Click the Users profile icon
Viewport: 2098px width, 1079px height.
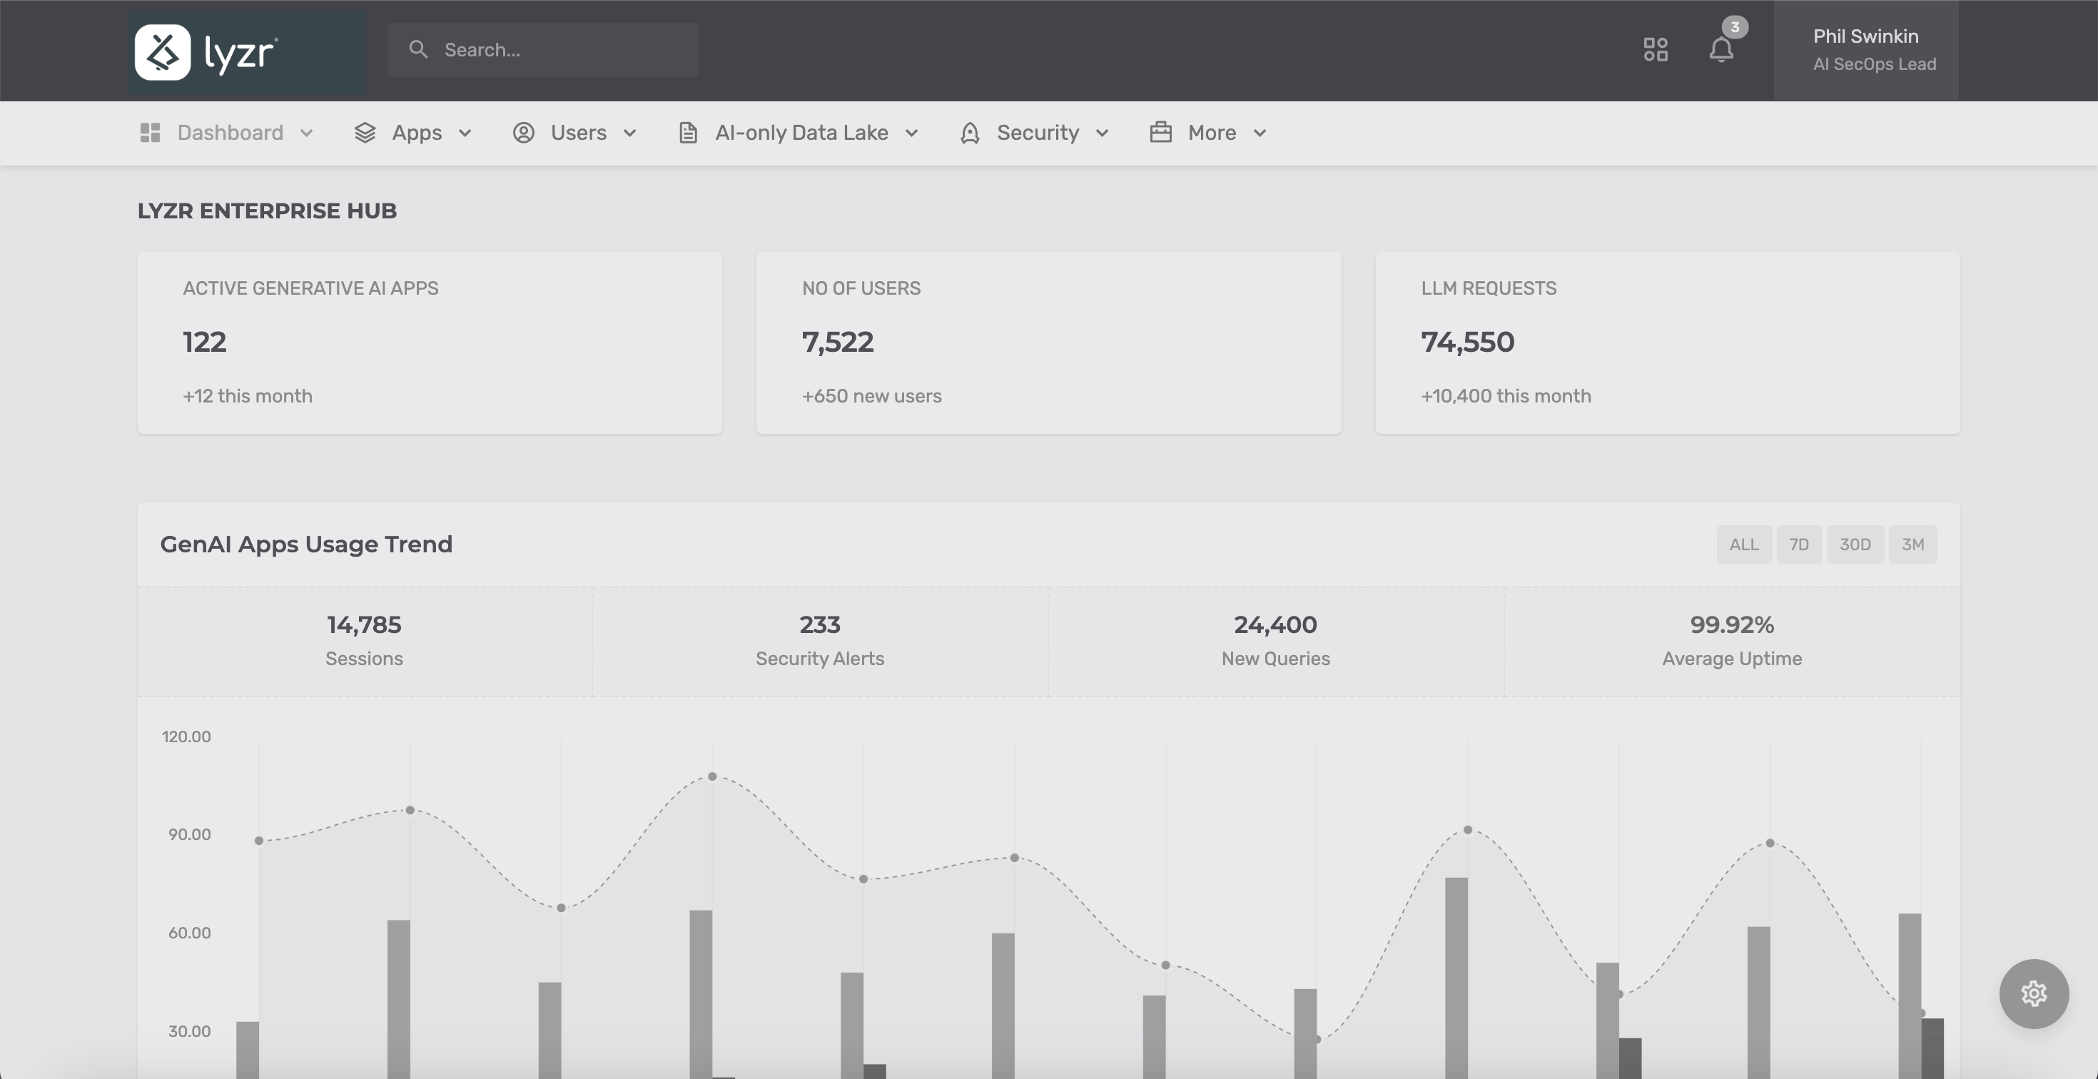click(x=524, y=132)
